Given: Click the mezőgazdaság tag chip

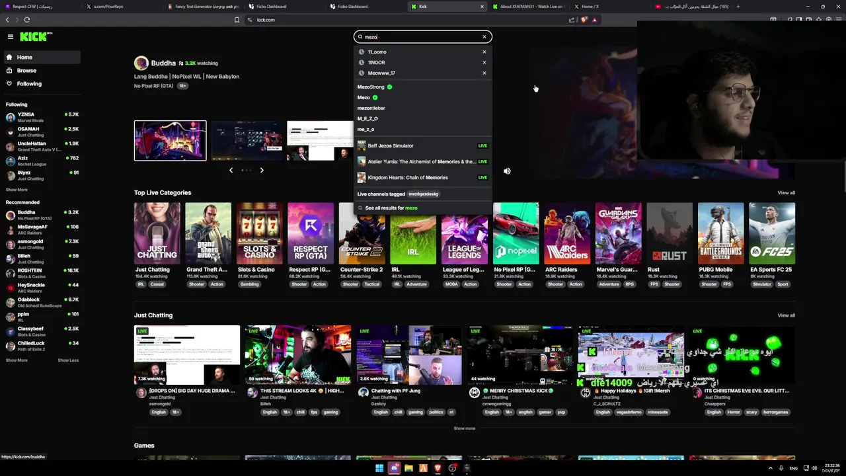Looking at the screenshot, I should point(423,194).
